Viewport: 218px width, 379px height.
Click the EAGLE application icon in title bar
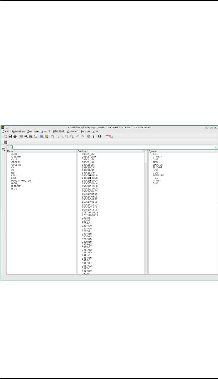[x=3, y=127]
